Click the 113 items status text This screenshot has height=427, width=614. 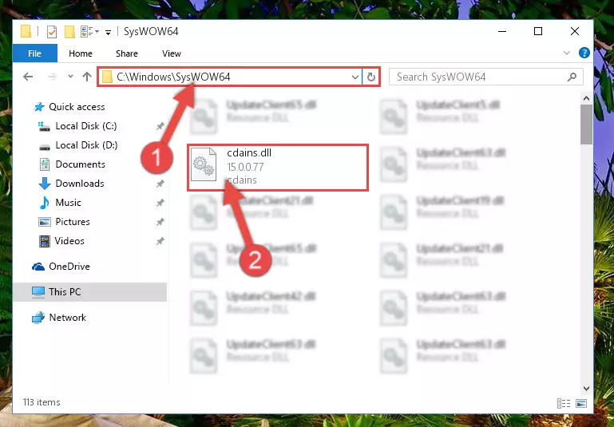point(42,402)
